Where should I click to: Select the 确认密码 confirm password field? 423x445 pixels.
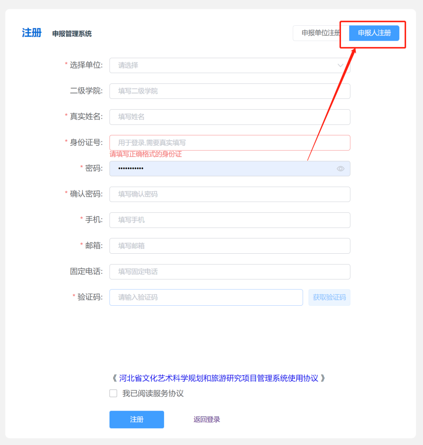click(x=230, y=194)
